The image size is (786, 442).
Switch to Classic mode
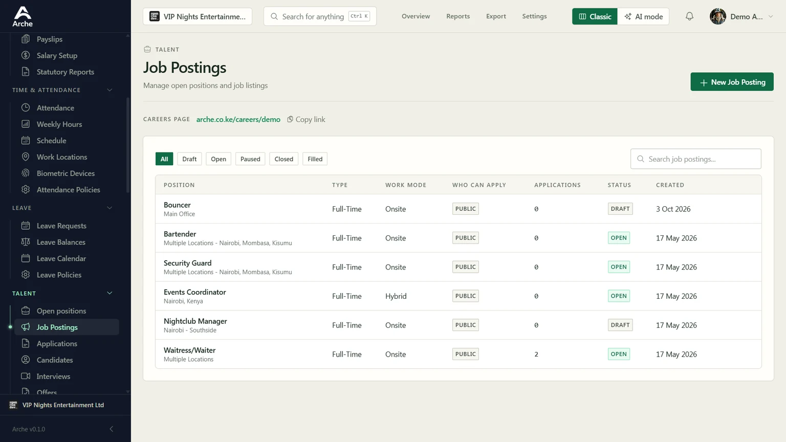coord(595,16)
